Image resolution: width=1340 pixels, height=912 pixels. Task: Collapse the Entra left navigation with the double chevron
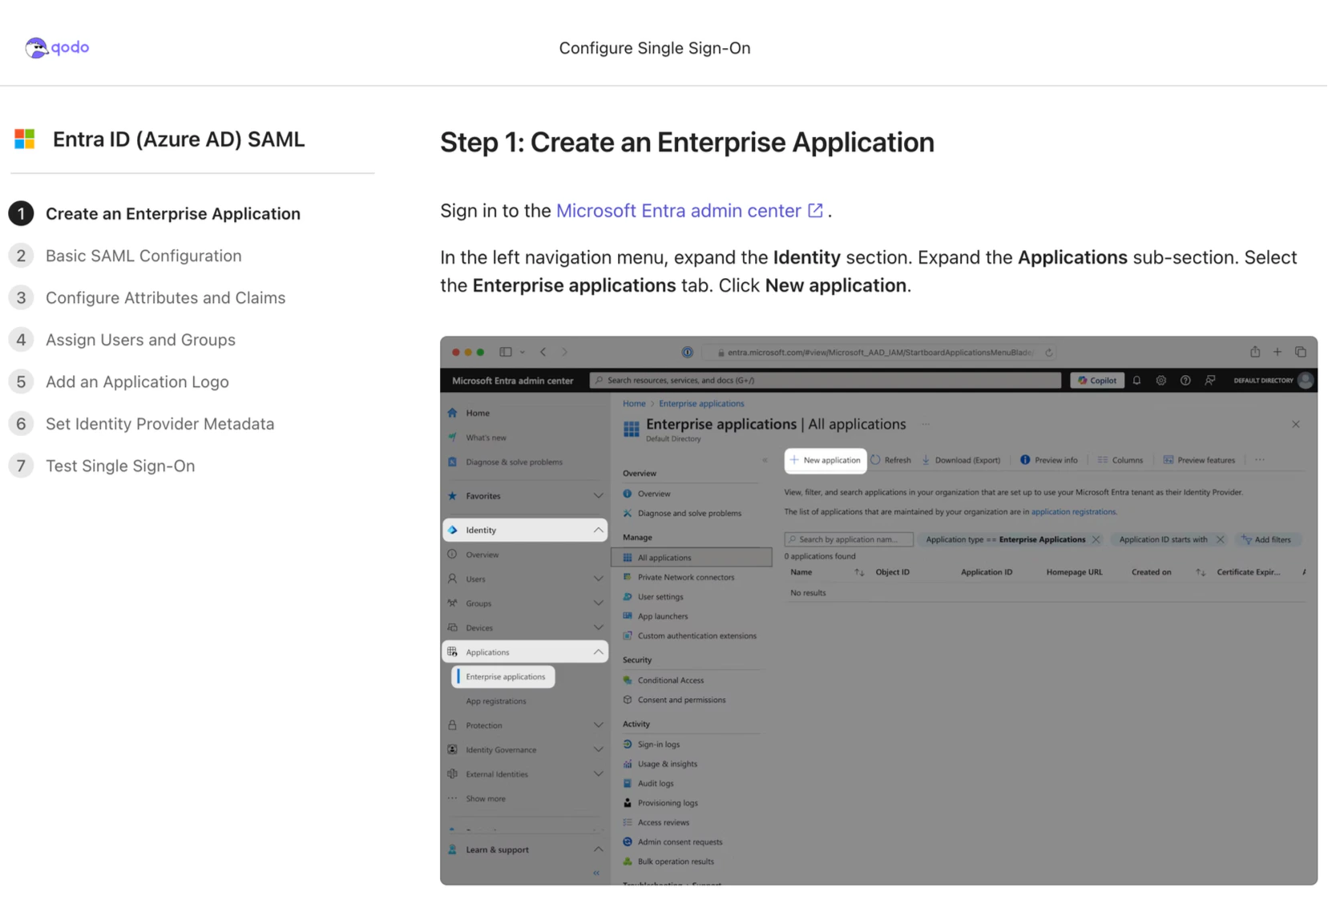pyautogui.click(x=596, y=873)
